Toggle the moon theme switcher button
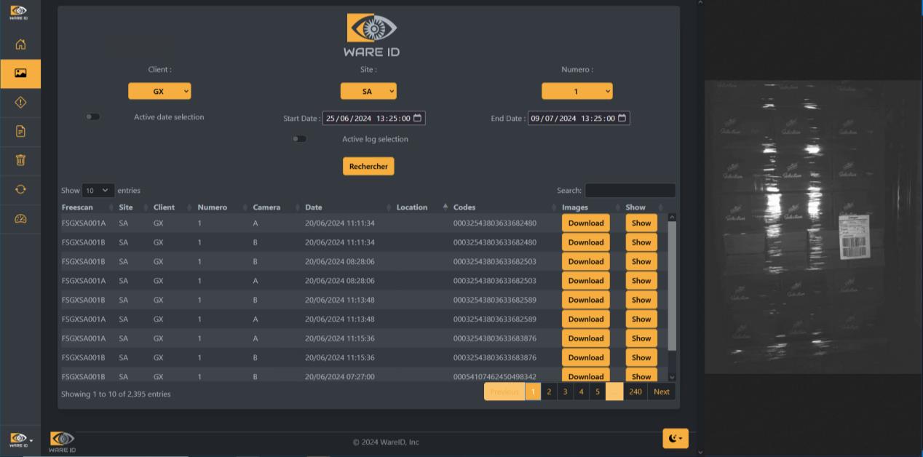Viewport: 923px width, 457px height. [x=675, y=438]
